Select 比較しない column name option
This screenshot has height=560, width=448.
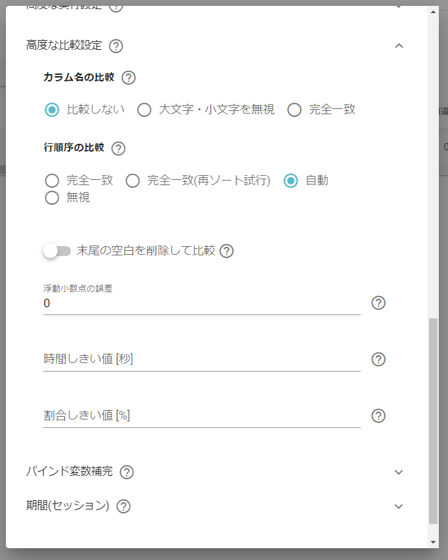point(52,110)
